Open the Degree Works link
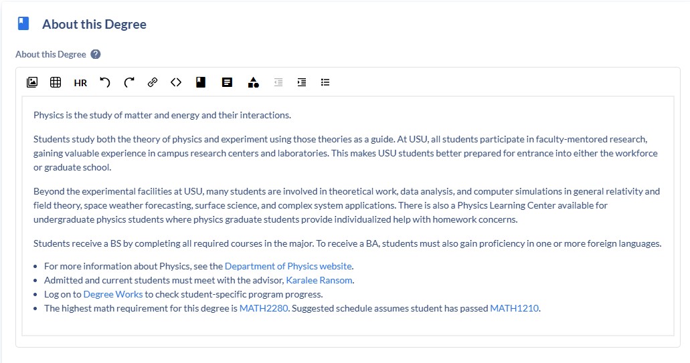690x363 pixels. pyautogui.click(x=113, y=294)
